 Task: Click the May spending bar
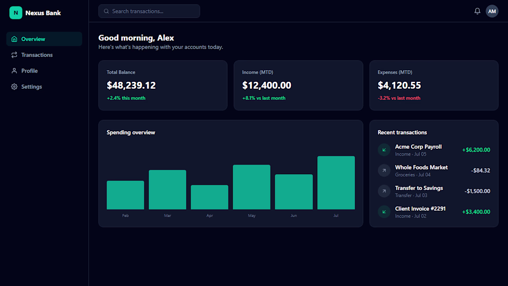click(x=252, y=187)
